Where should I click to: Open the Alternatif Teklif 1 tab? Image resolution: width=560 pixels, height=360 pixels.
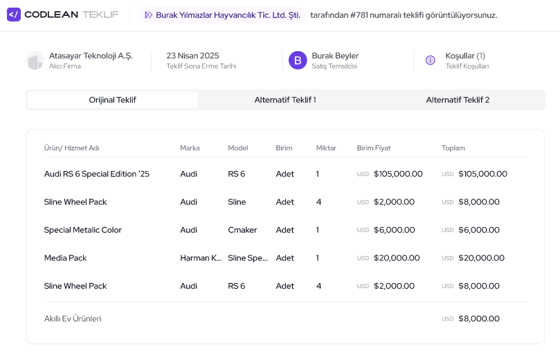tap(285, 100)
